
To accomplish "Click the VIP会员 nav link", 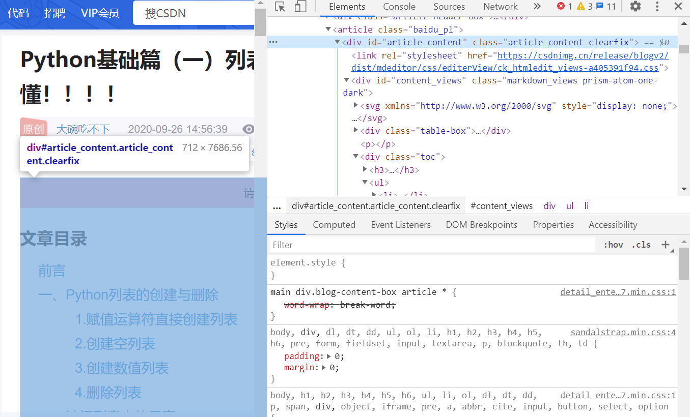I will (x=100, y=13).
